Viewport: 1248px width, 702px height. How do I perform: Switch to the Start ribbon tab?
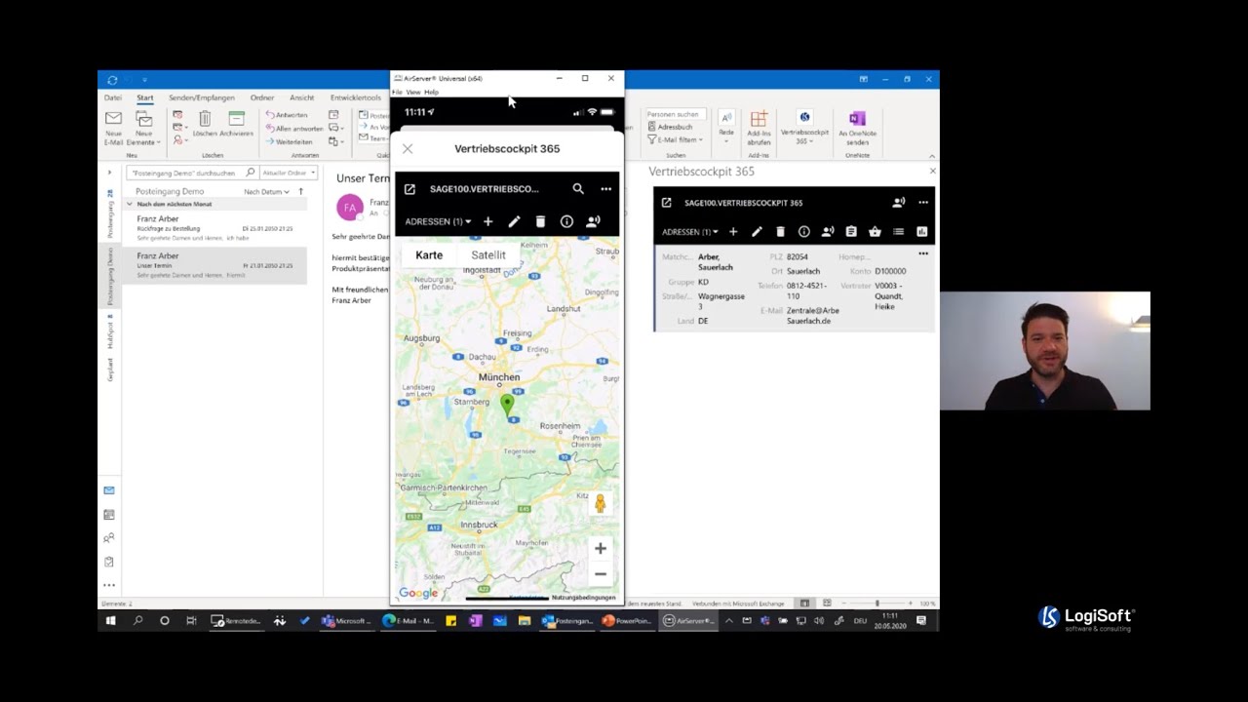[144, 97]
